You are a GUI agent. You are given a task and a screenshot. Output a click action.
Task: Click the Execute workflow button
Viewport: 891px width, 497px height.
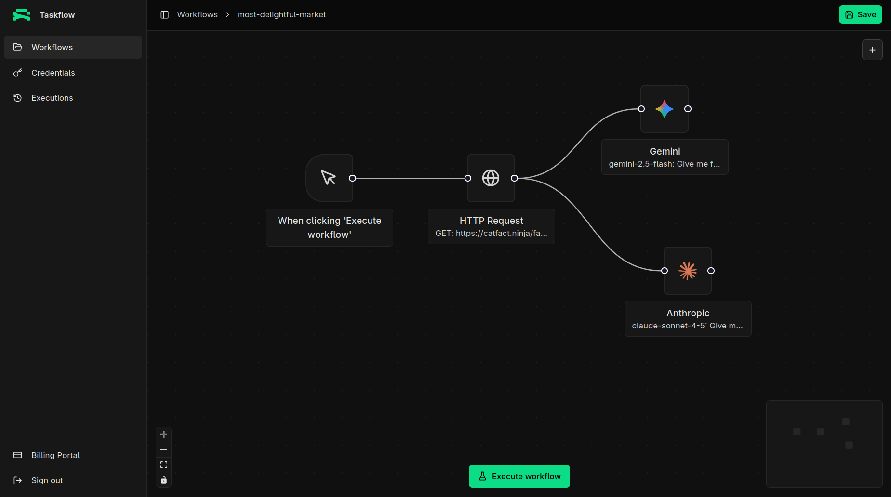pos(519,476)
